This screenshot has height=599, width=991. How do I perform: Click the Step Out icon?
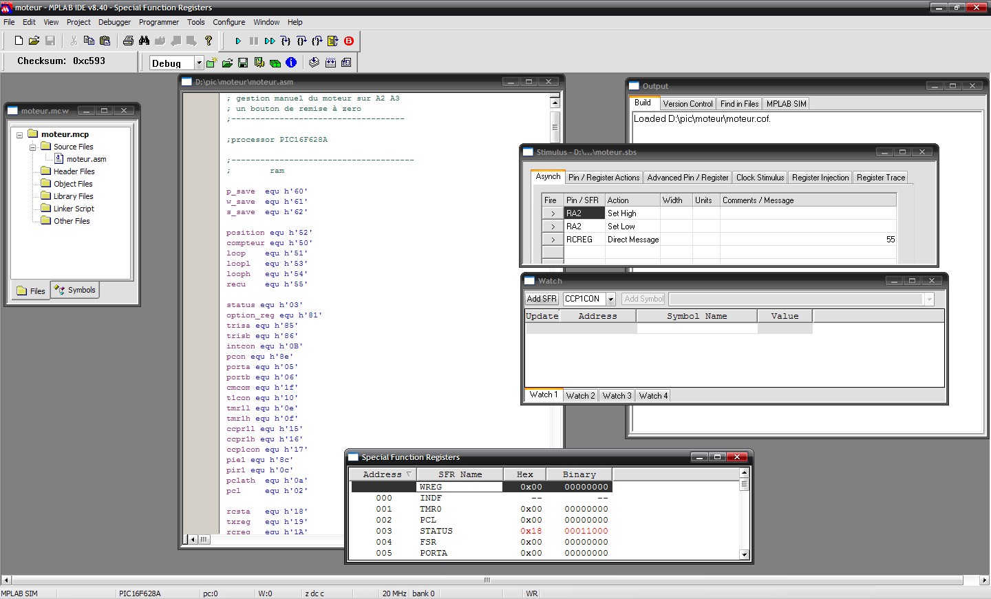pyautogui.click(x=317, y=41)
